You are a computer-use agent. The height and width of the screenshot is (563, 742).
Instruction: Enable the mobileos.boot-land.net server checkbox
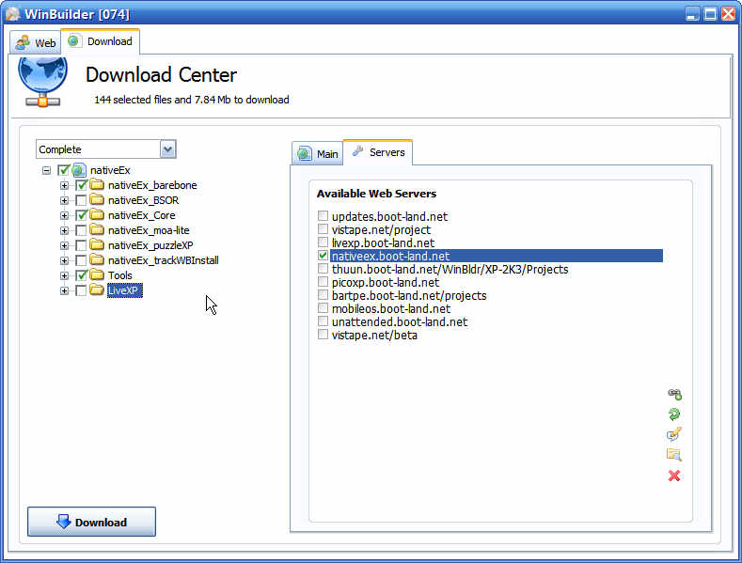pyautogui.click(x=323, y=308)
